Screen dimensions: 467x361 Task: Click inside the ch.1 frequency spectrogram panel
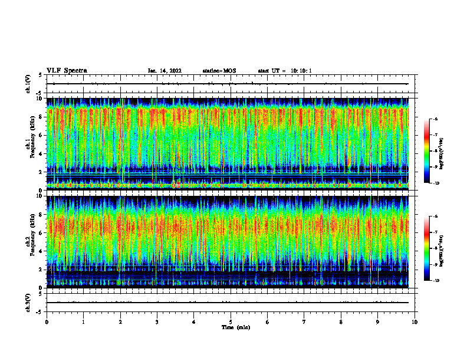(228, 144)
